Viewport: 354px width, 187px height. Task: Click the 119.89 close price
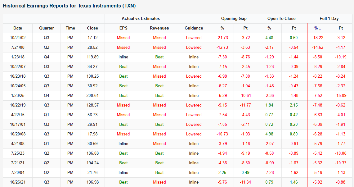92,57
